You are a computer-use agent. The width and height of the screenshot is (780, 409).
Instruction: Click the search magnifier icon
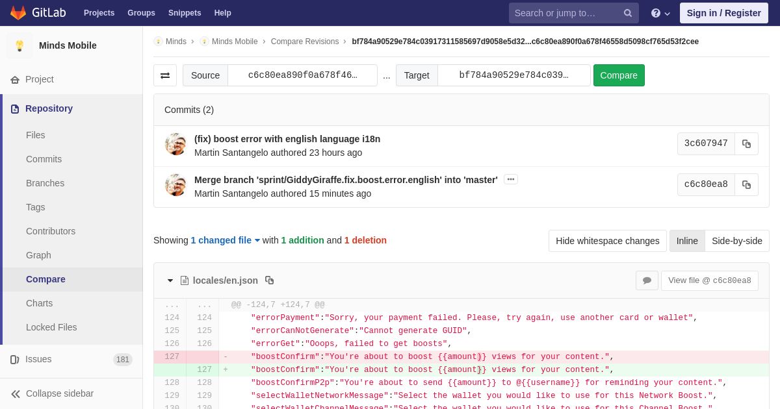point(628,13)
